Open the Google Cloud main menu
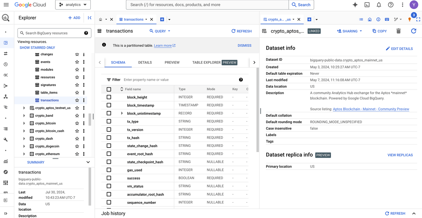 7,5
